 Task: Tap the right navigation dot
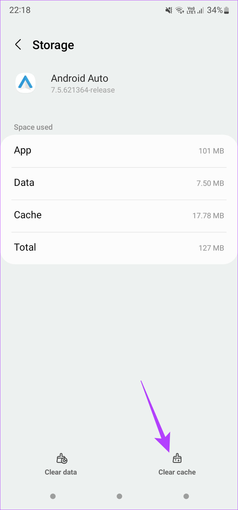coord(186,496)
